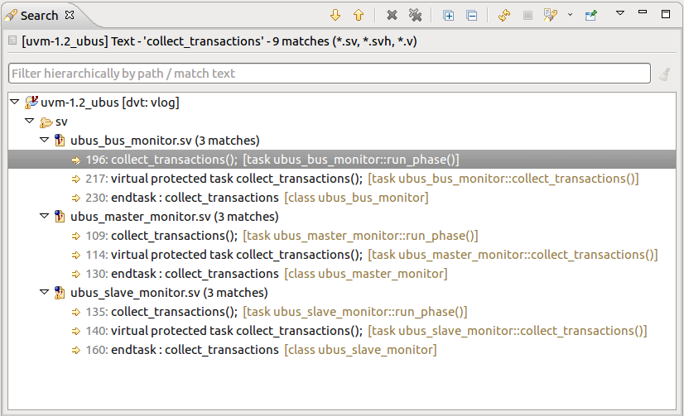
Task: Collapse all search result nodes
Action: 471,15
